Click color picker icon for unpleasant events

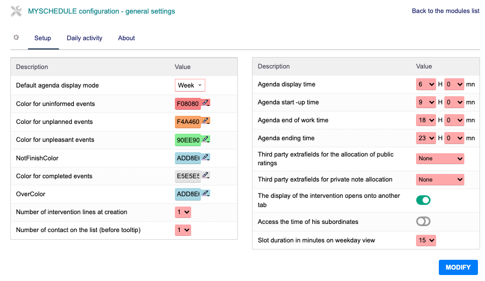coord(205,139)
